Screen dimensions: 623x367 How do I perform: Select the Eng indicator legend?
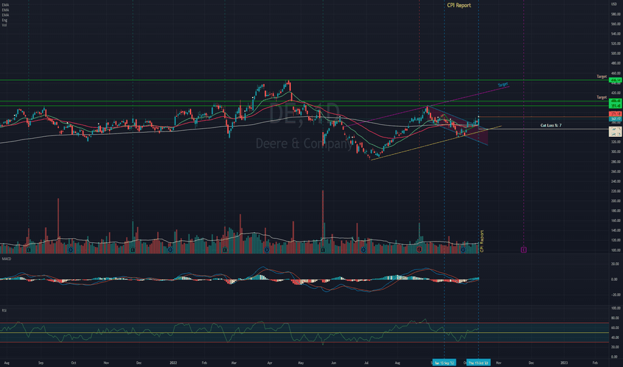5,20
